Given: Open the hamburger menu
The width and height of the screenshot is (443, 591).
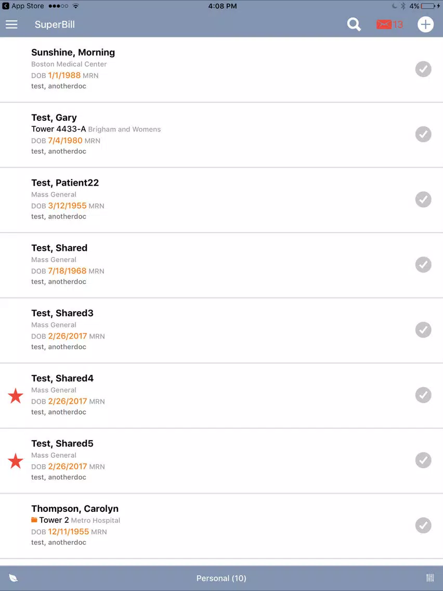Looking at the screenshot, I should pos(11,24).
